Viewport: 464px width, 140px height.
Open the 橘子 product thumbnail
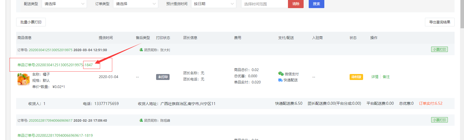[x=23, y=79]
